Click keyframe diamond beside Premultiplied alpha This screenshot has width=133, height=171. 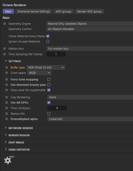pos(7,119)
